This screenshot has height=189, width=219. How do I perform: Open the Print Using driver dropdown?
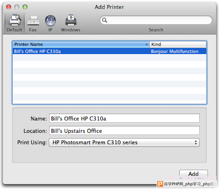pyautogui.click(x=124, y=143)
